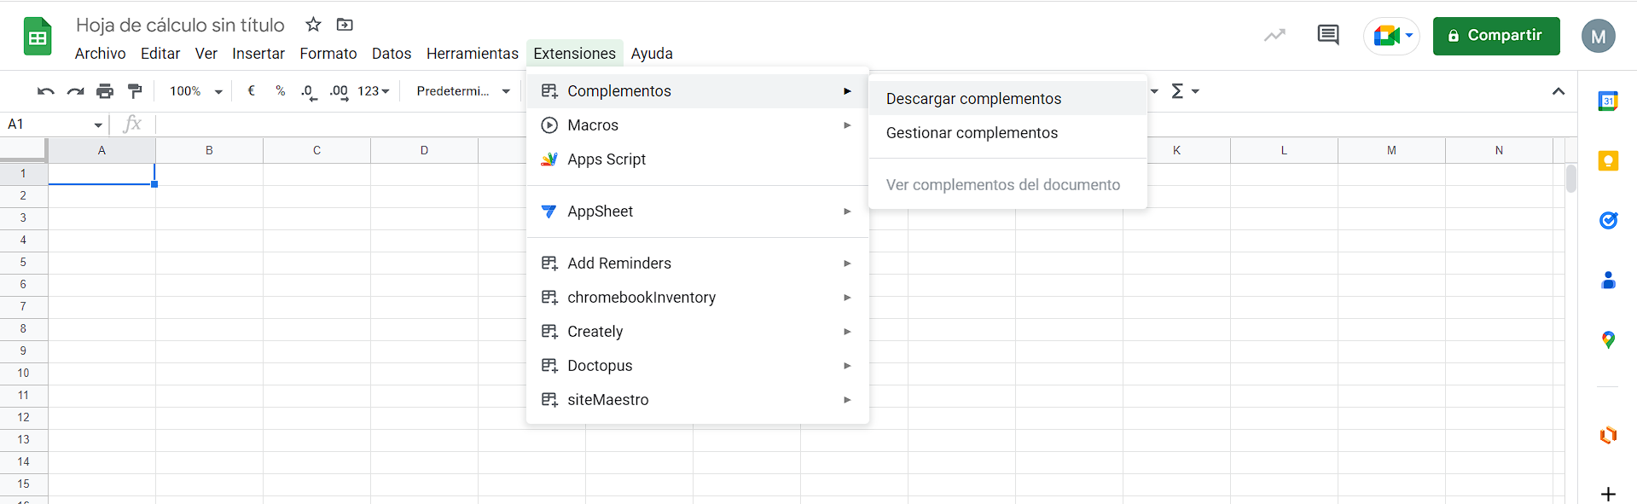This screenshot has width=1637, height=504.
Task: Click the undo arrow in the toolbar
Action: tap(46, 91)
